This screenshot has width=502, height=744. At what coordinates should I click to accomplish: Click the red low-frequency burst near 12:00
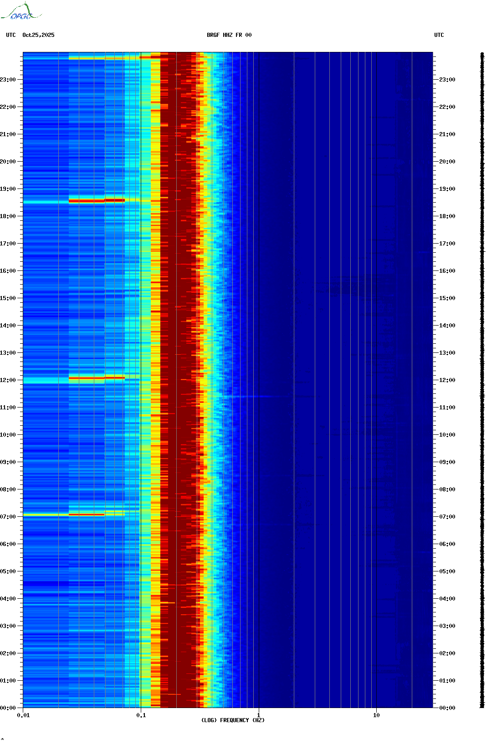(x=97, y=378)
